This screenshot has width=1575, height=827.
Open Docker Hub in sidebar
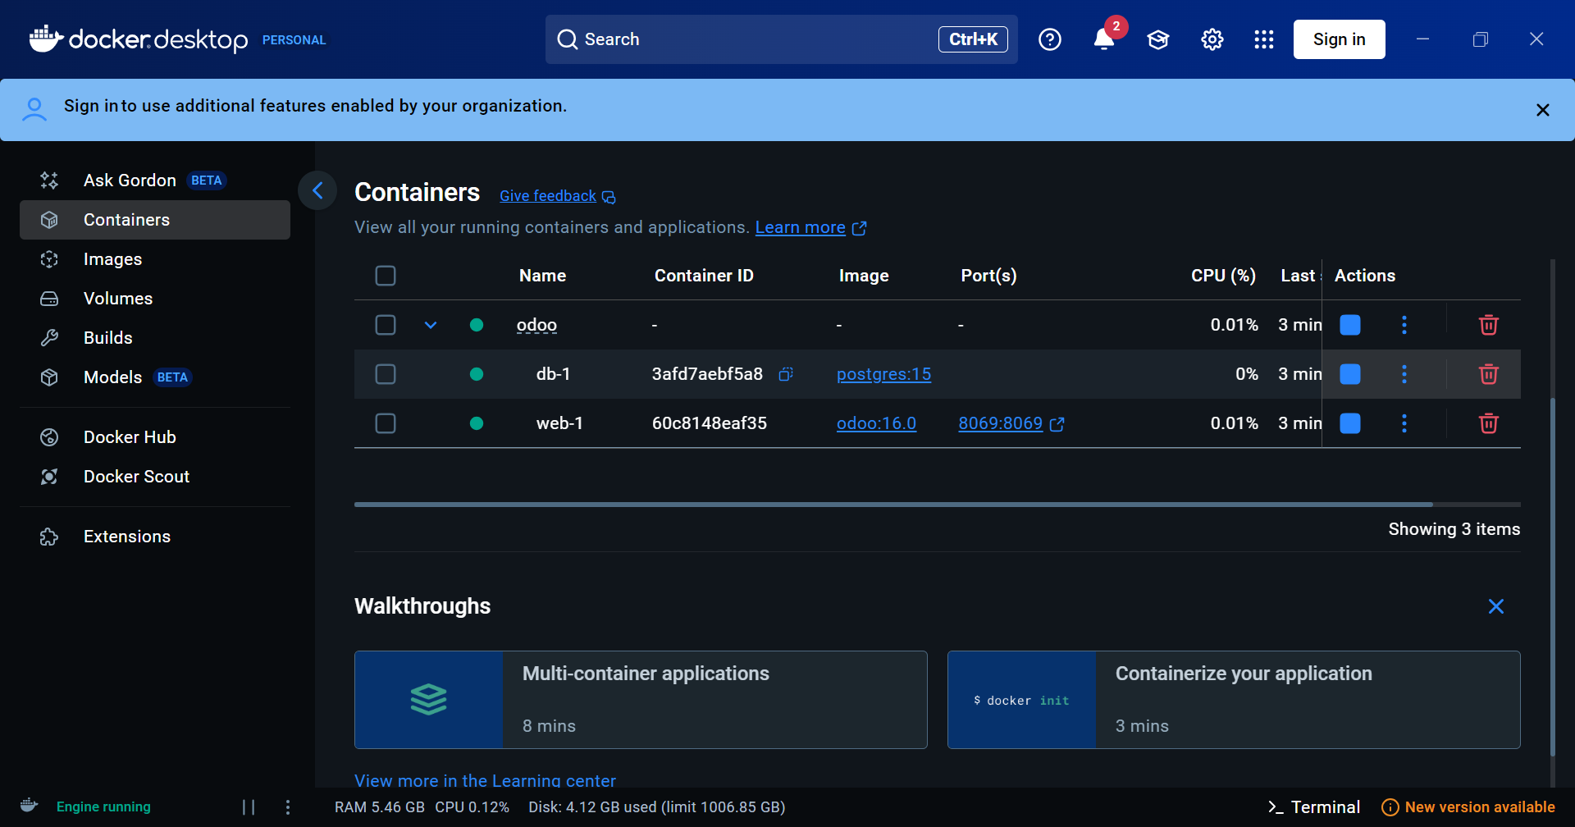155,437
